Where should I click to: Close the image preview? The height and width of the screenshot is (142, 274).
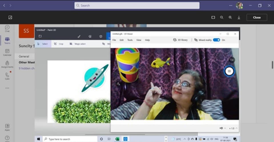[x=257, y=17]
